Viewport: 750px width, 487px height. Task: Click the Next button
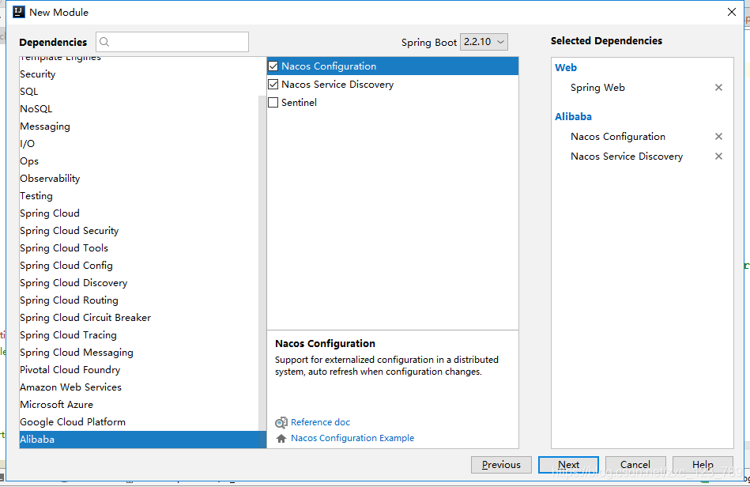click(568, 465)
